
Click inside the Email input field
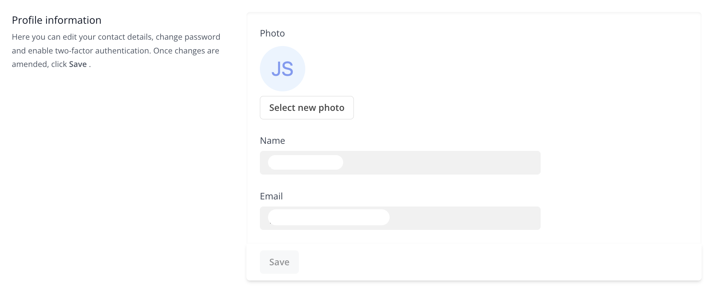[x=400, y=218]
